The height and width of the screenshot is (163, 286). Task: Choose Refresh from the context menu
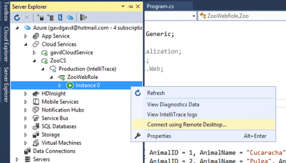coord(204,93)
